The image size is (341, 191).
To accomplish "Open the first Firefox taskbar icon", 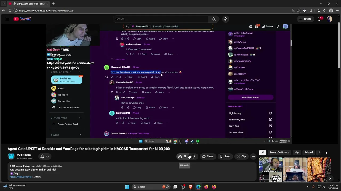I will tap(206, 187).
